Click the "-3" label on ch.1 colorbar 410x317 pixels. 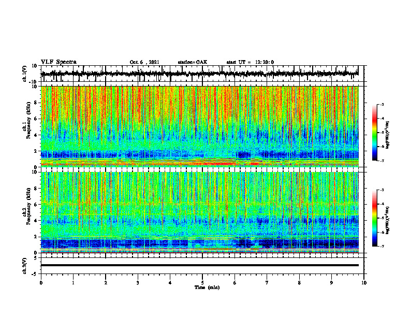point(382,104)
